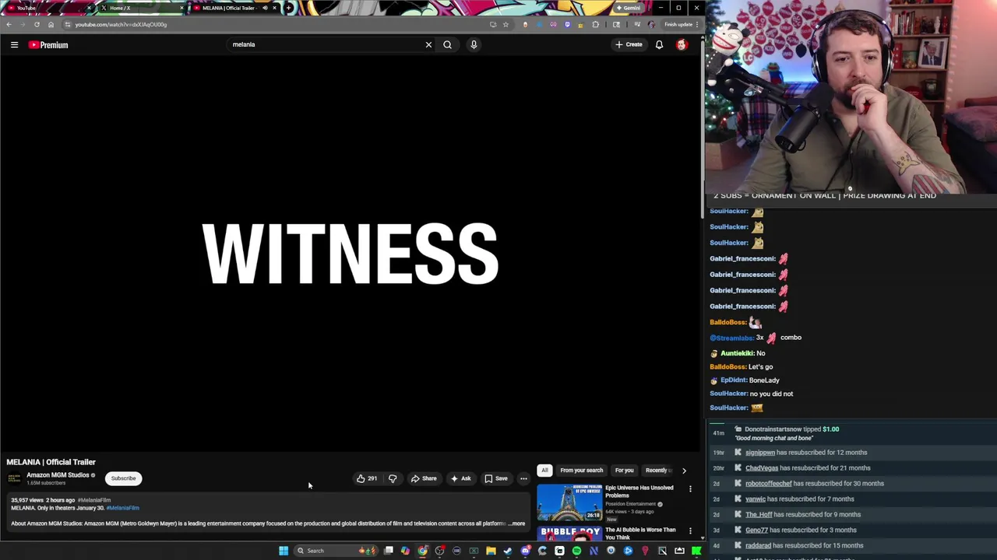
Task: Dislike the MELANIA trailer video
Action: coord(393,478)
